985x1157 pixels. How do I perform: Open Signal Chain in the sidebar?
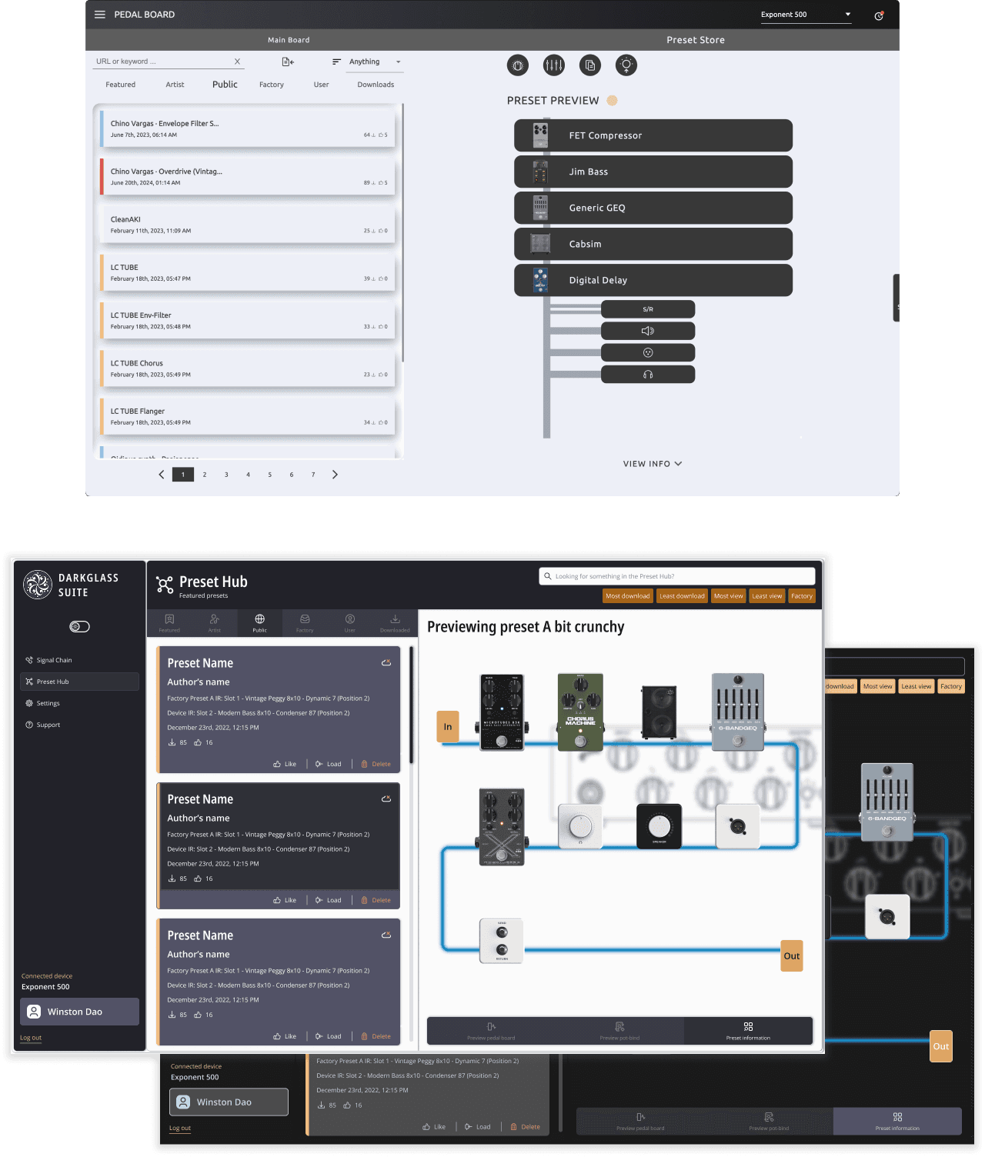coord(79,660)
